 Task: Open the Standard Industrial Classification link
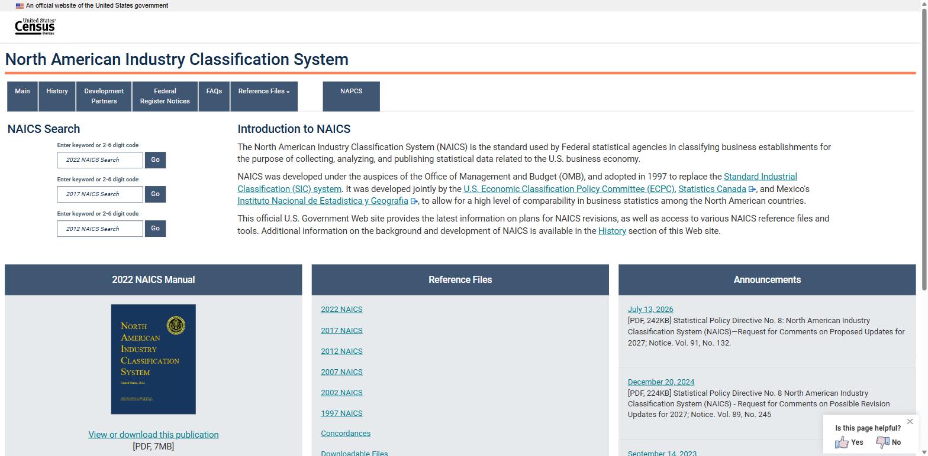coord(760,177)
